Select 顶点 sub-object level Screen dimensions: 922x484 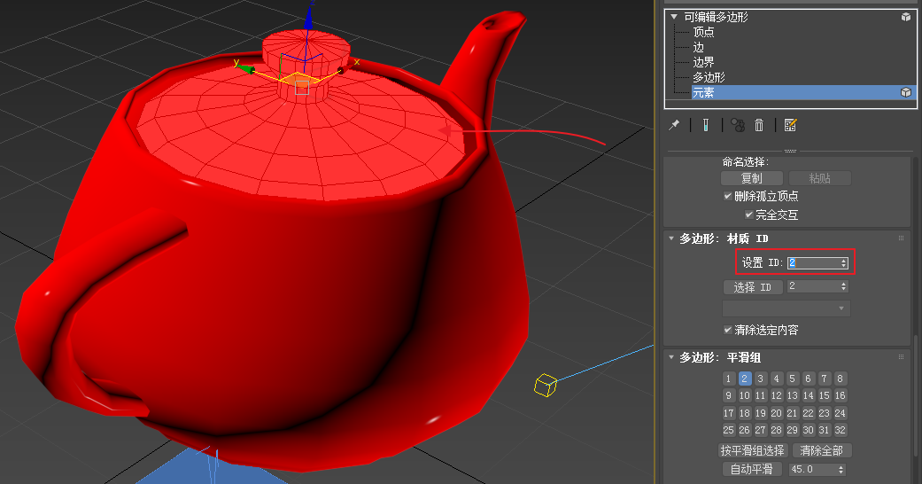coord(703,32)
